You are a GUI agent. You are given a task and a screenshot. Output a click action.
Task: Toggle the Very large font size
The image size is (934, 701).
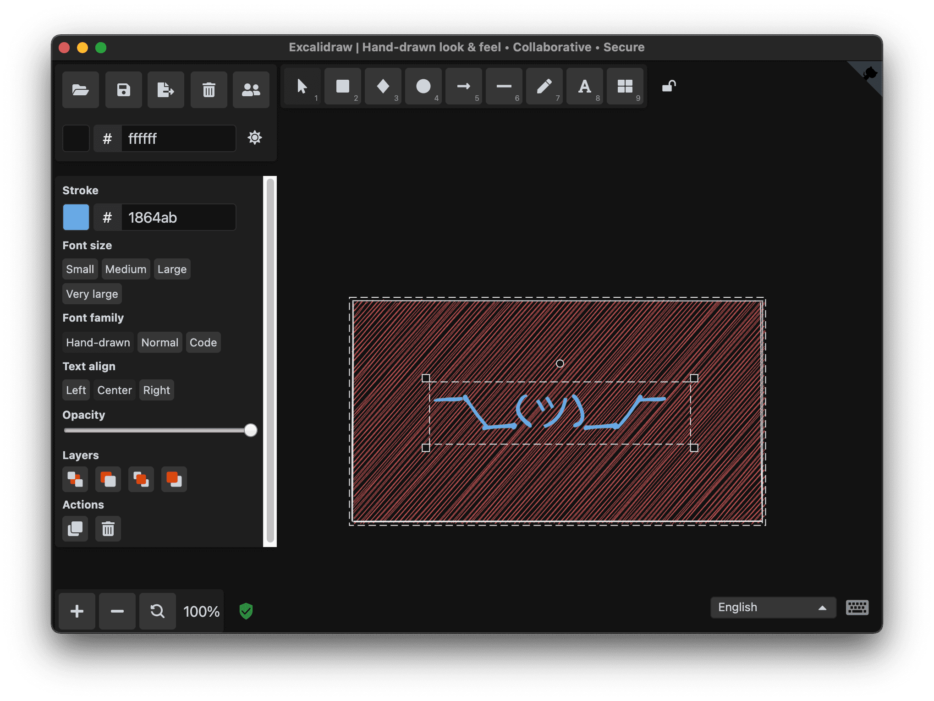(x=91, y=293)
